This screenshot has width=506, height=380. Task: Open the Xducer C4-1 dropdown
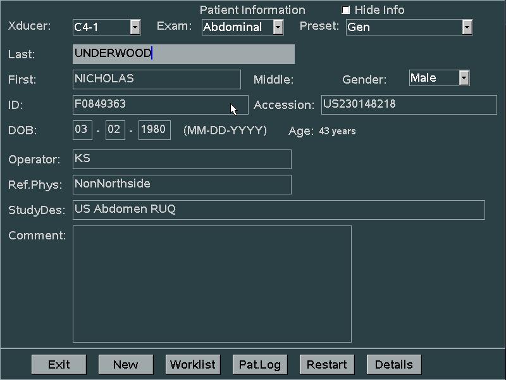135,27
